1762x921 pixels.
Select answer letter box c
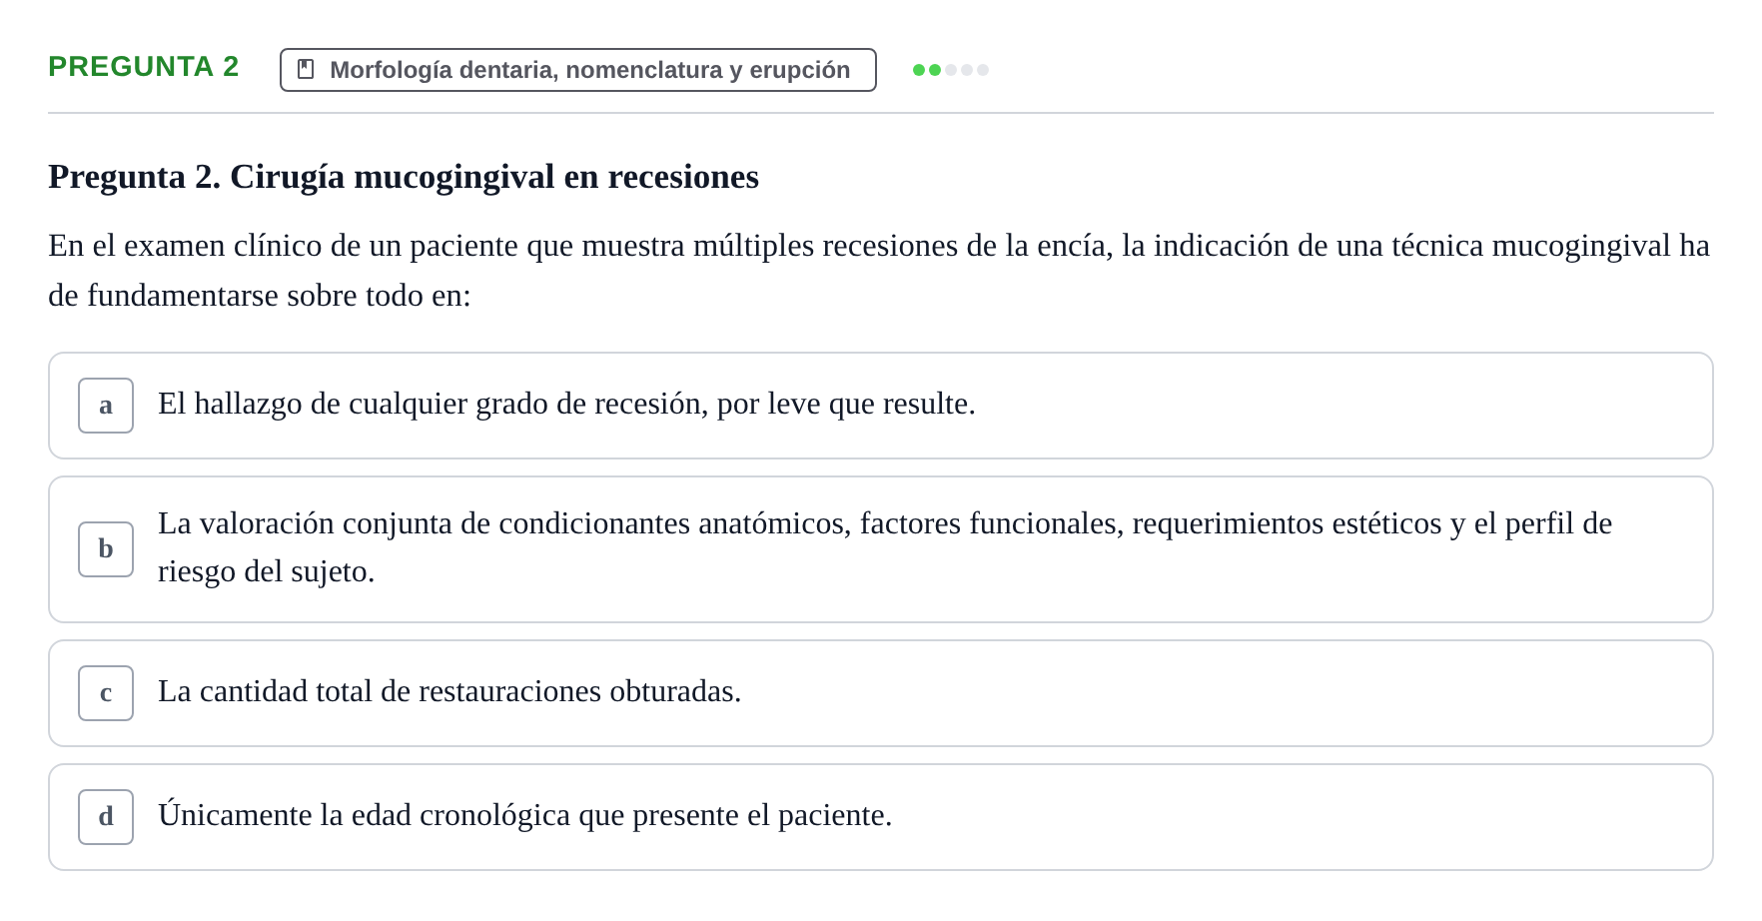106,693
